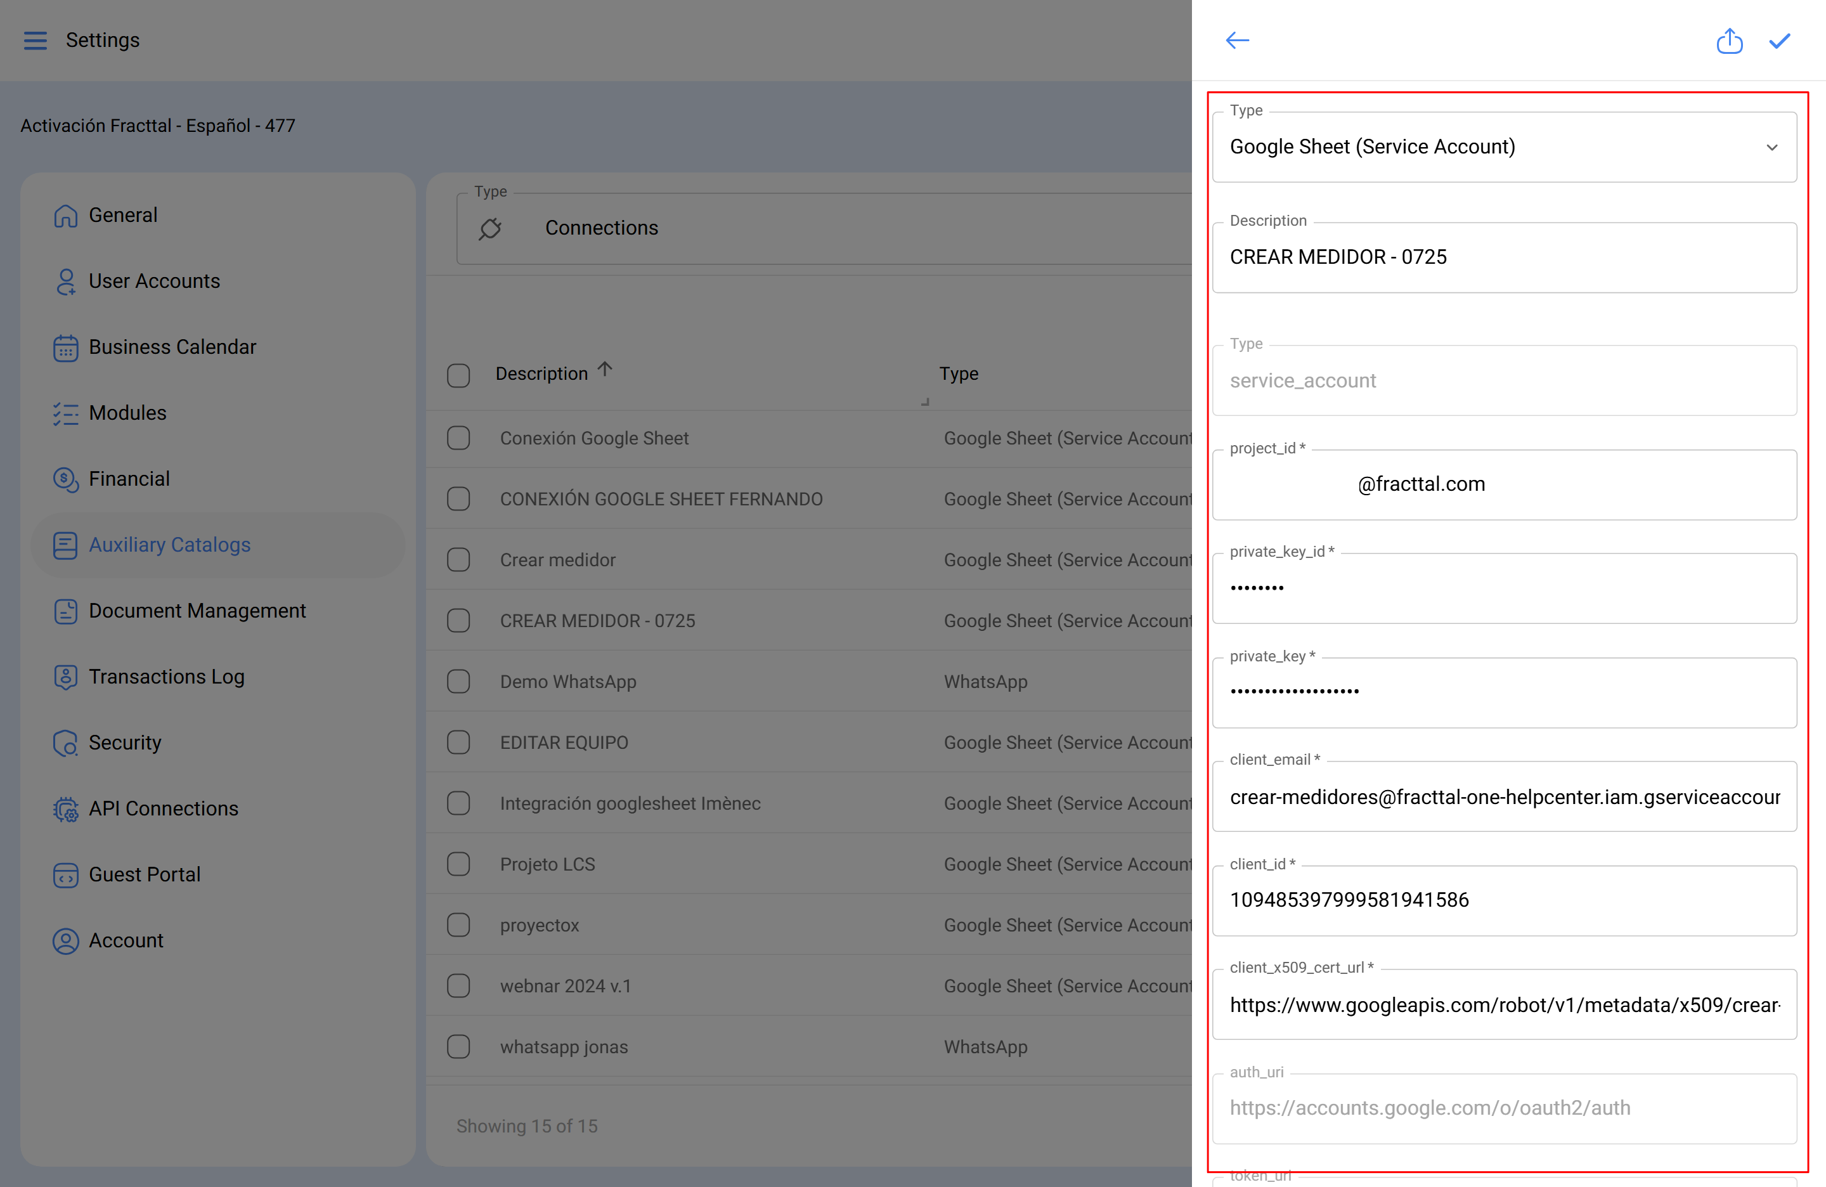
Task: Open the Connections catalog type selector
Action: 829,228
